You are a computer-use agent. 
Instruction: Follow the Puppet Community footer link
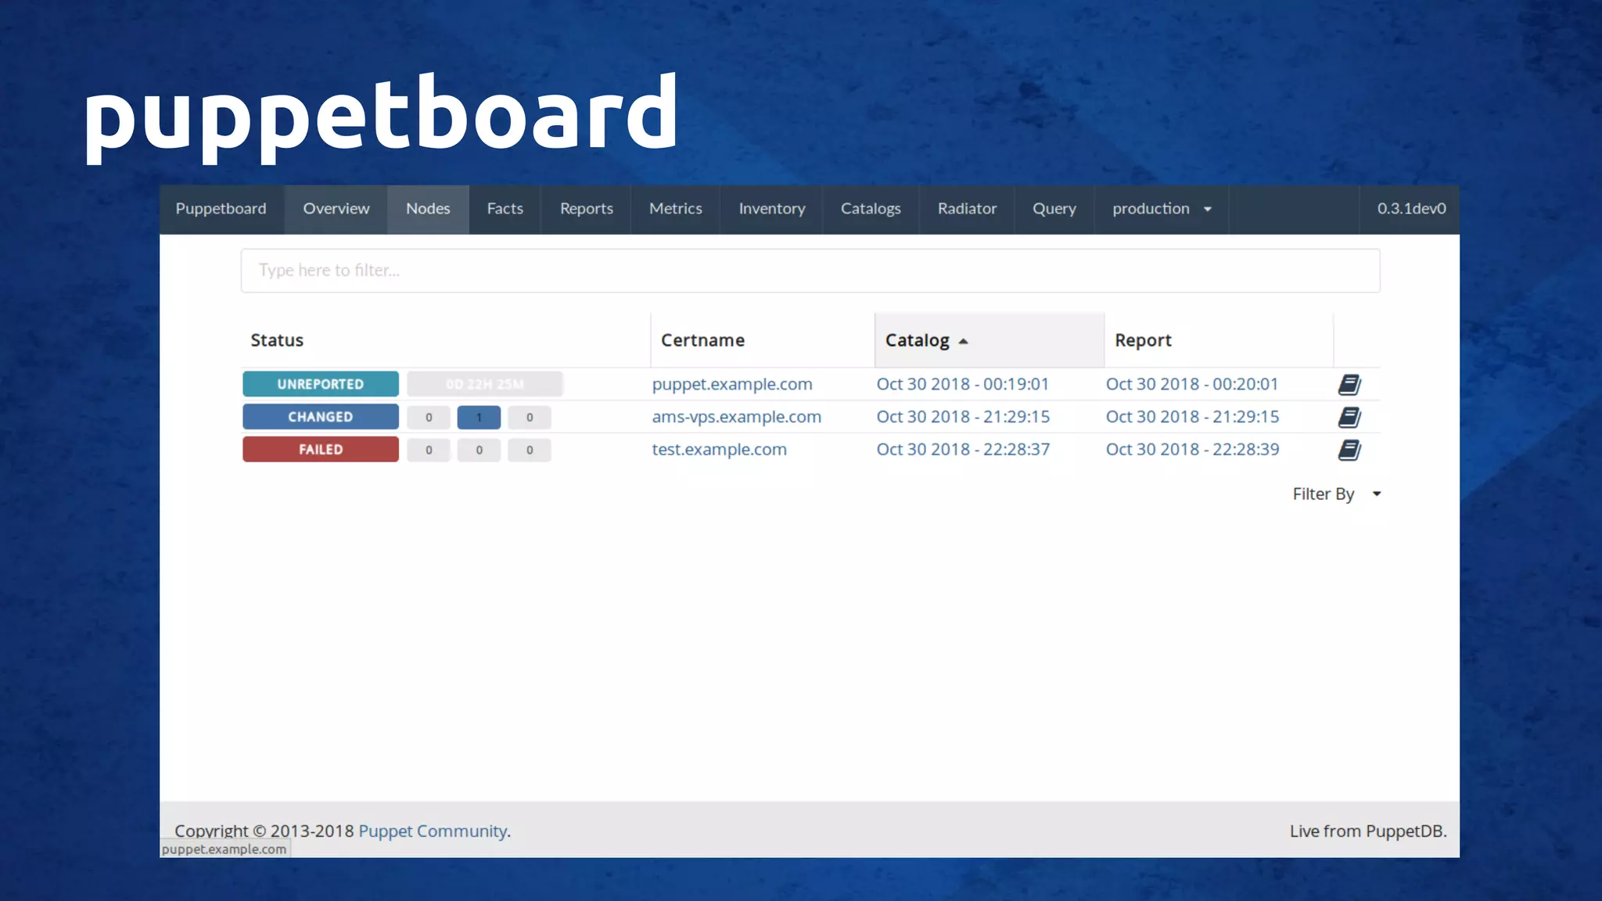point(433,831)
